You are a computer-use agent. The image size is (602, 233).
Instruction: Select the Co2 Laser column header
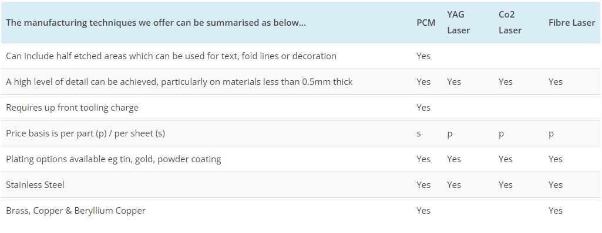(x=510, y=23)
